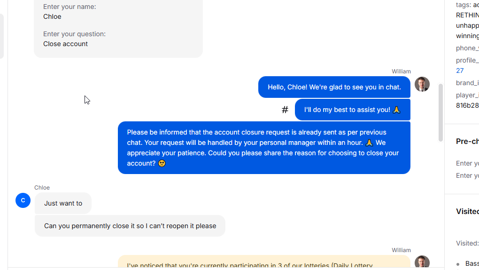This screenshot has height=270, width=479.
Task: Expand the Pre-chat section in the sidebar
Action: [467, 142]
